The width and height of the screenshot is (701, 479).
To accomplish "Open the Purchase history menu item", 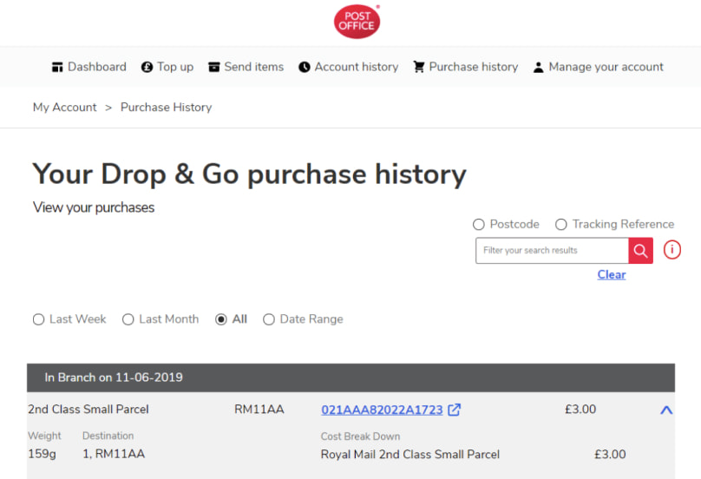I will [465, 67].
